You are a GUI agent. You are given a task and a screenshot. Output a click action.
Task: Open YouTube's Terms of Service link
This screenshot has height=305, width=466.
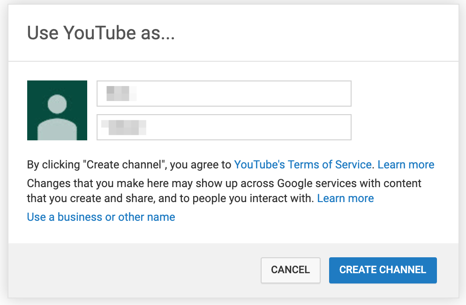[x=303, y=165]
